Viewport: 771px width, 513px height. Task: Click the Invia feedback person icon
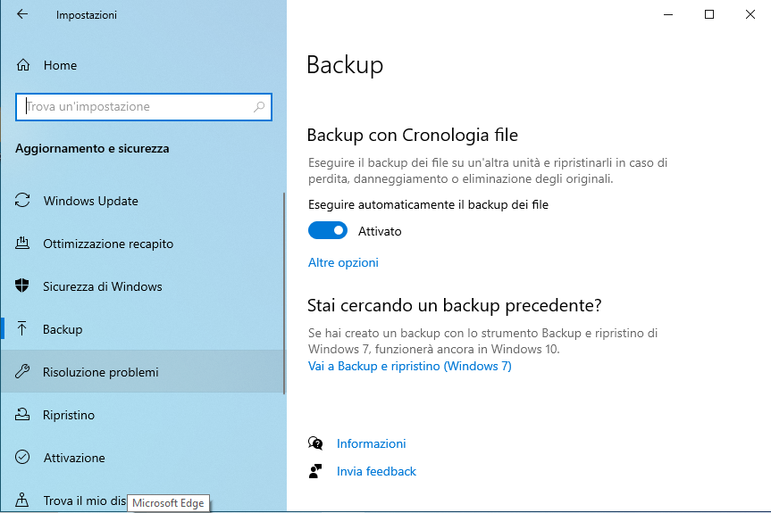pyautogui.click(x=314, y=471)
